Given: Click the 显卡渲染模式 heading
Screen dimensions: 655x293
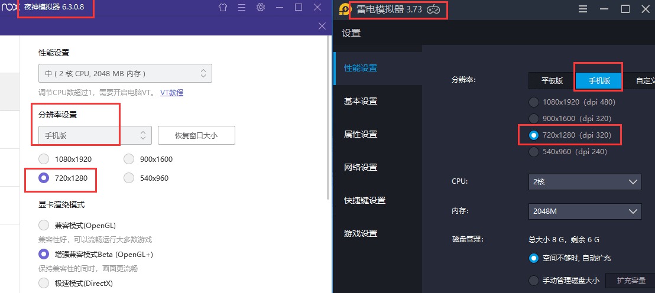Looking at the screenshot, I should point(61,205).
